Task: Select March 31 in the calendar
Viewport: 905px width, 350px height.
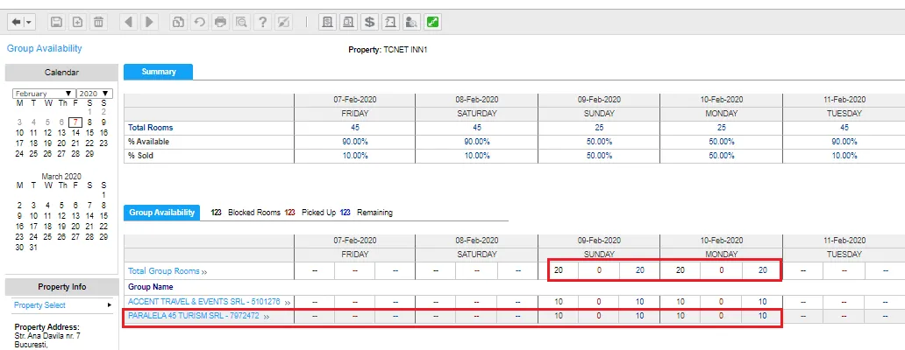Action: pos(33,248)
